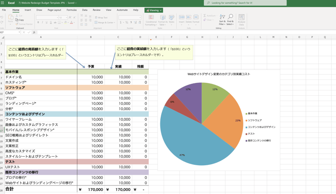The height and width of the screenshot is (194, 336).
Task: Click the Fill Color bucket swatch
Action: [x=65, y=22]
